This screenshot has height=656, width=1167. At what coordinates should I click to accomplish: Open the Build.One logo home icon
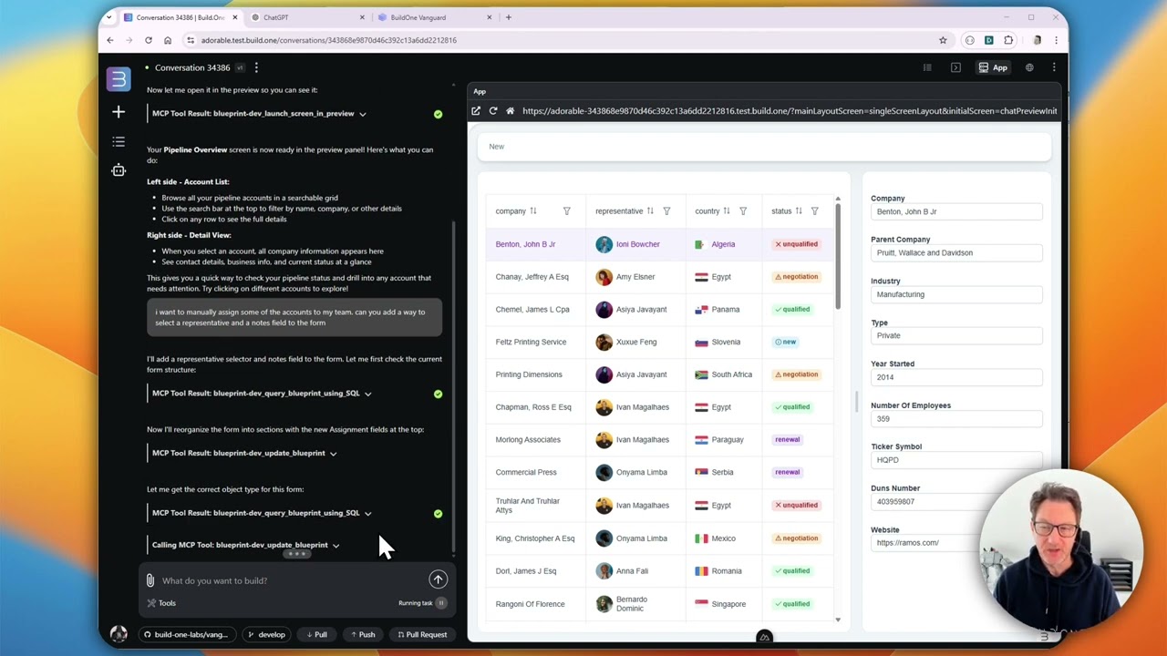119,79
